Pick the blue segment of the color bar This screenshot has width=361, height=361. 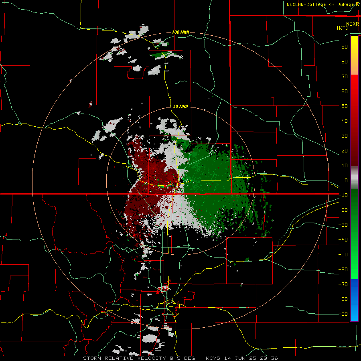[x=354, y=300]
